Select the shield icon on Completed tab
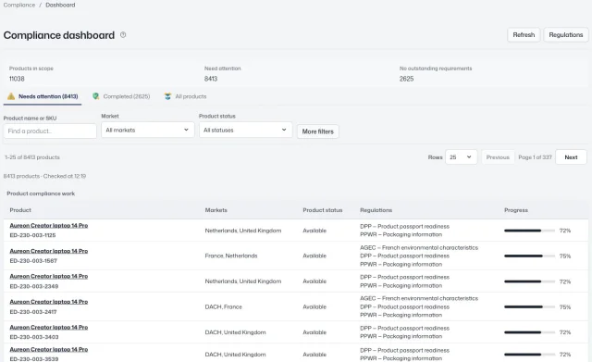This screenshot has width=592, height=362. 96,96
